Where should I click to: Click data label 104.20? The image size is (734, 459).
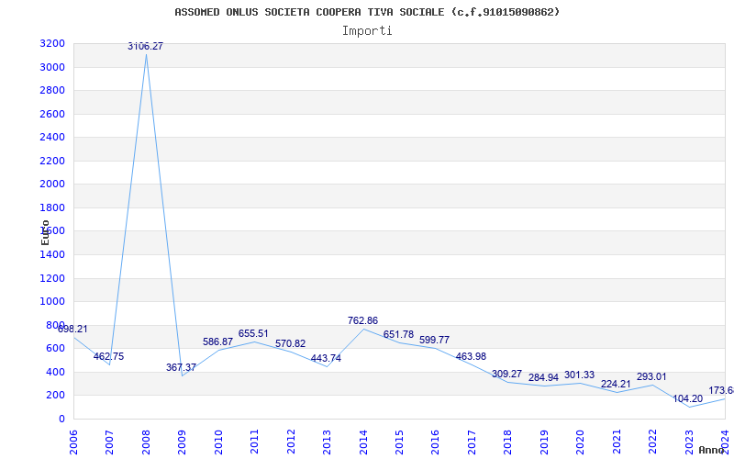[x=687, y=399]
